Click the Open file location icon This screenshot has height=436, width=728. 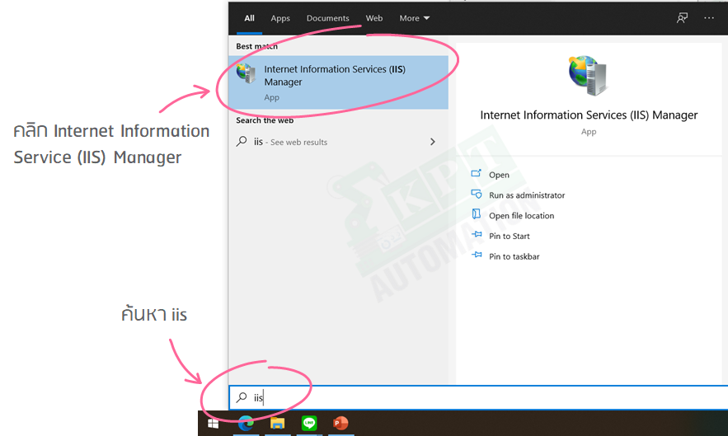(476, 213)
